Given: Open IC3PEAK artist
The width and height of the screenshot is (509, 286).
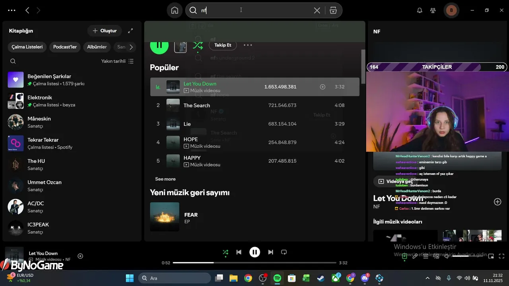Looking at the screenshot, I should click(72, 228).
